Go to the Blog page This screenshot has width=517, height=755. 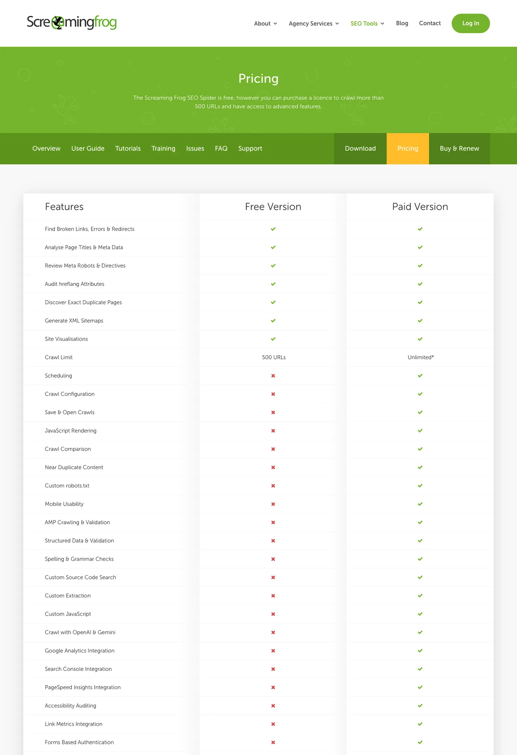click(x=402, y=23)
